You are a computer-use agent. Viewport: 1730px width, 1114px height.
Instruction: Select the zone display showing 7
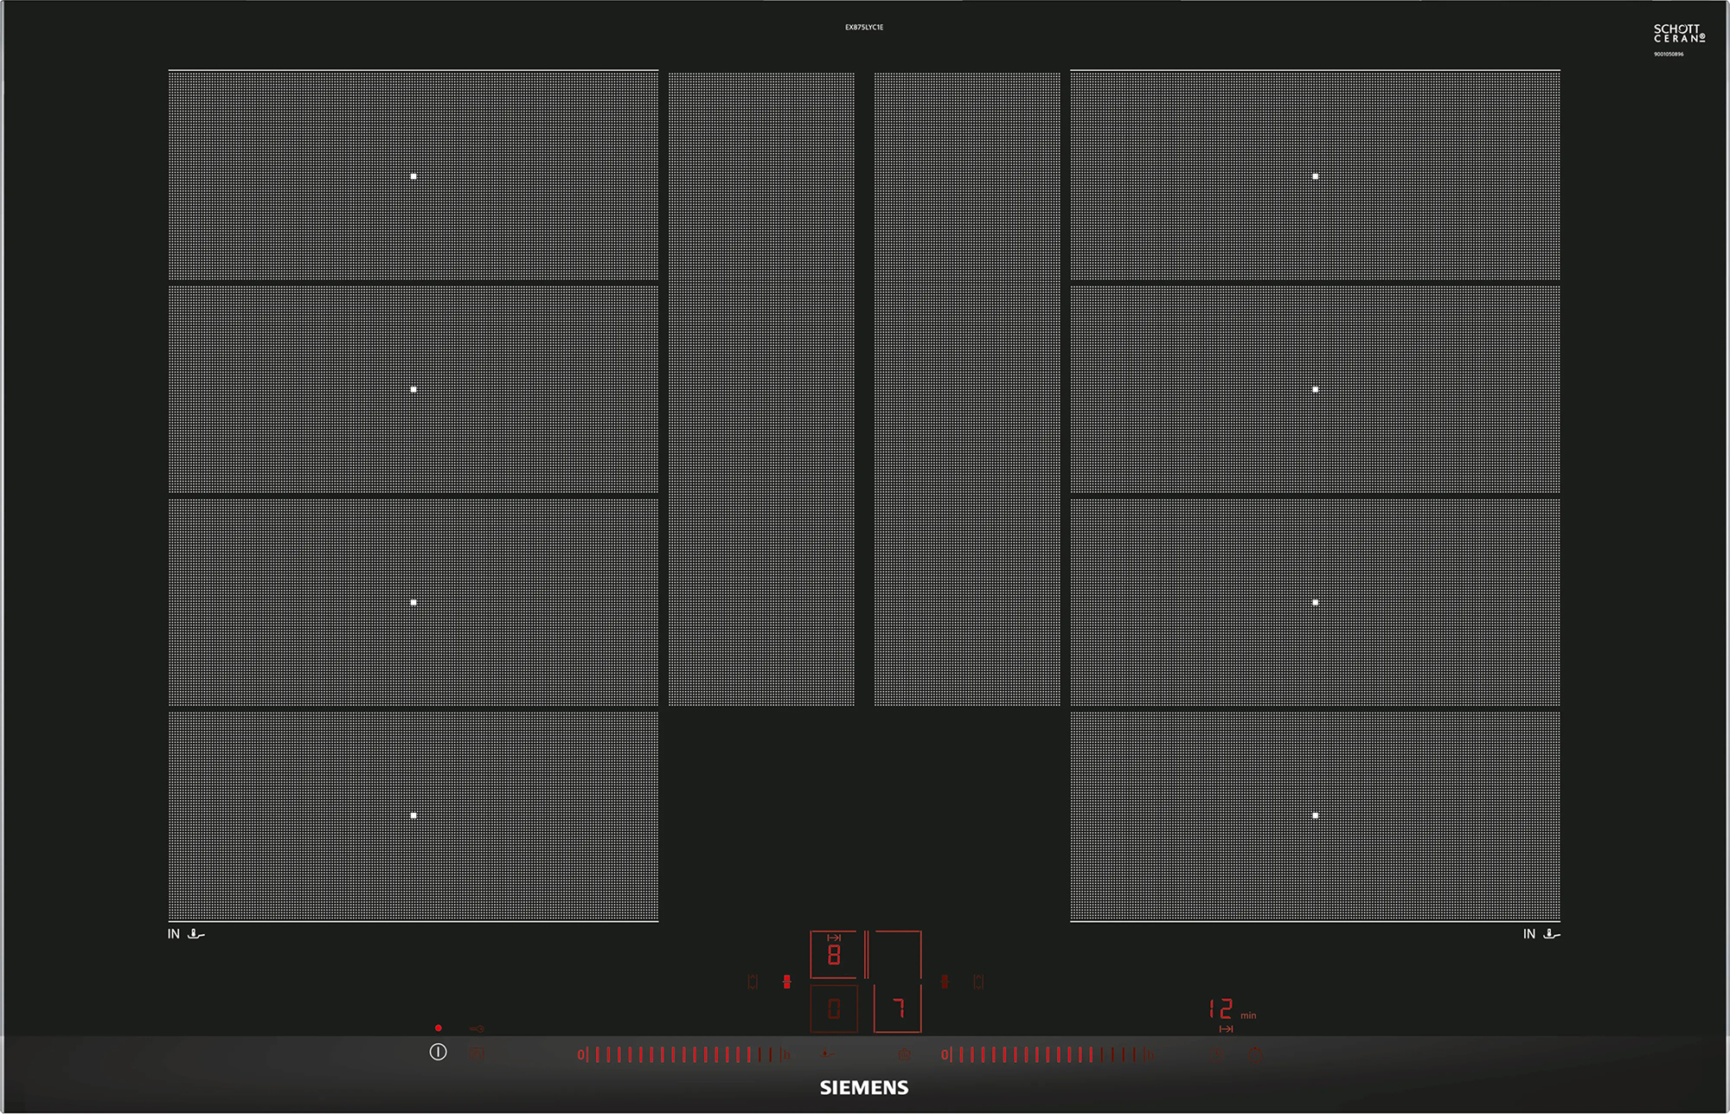pos(898,1008)
